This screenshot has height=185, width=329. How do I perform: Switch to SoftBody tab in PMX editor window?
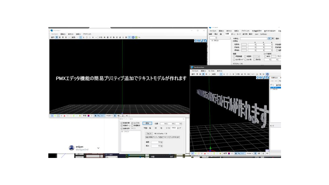click(264, 34)
